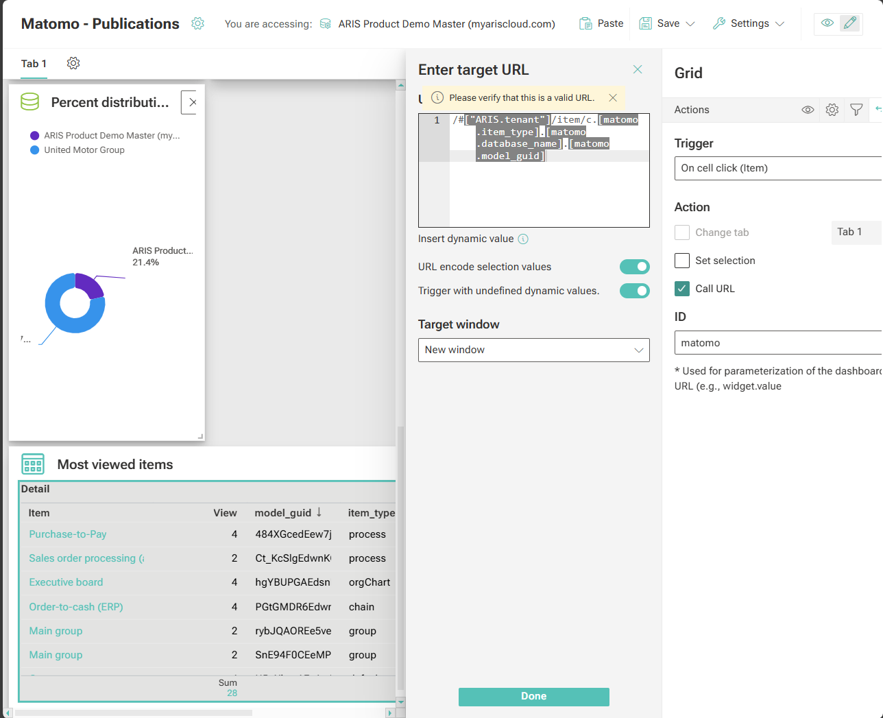Image resolution: width=883 pixels, height=718 pixels.
Task: Click the Paste button label
Action: click(610, 23)
